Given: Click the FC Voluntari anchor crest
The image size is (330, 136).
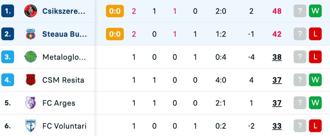Looking at the screenshot, I should (x=30, y=126).
